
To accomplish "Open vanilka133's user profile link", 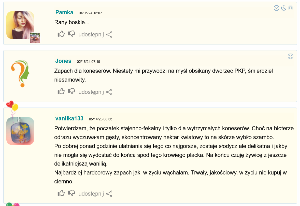I will [x=69, y=118].
